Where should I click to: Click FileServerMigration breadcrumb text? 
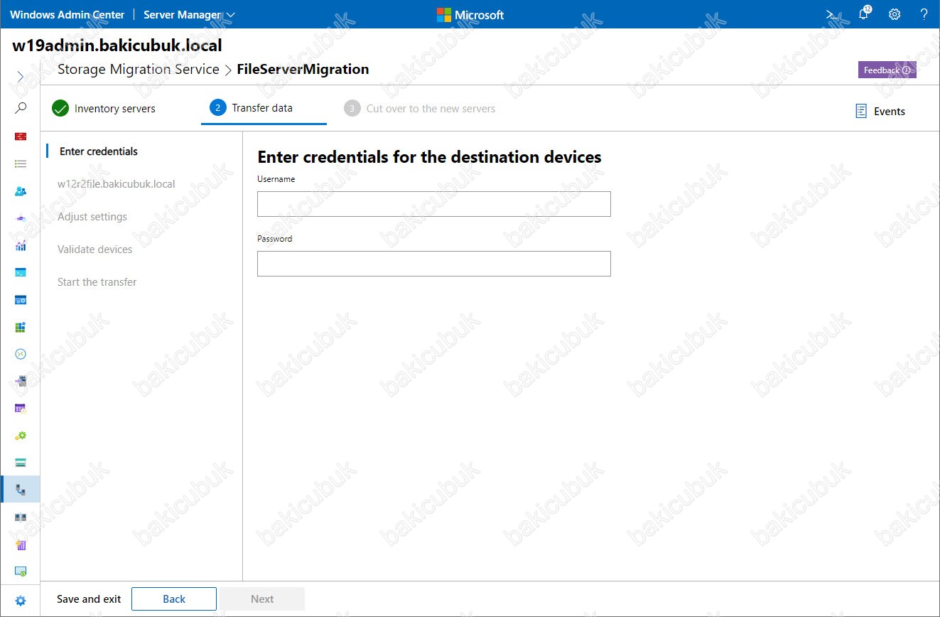303,70
